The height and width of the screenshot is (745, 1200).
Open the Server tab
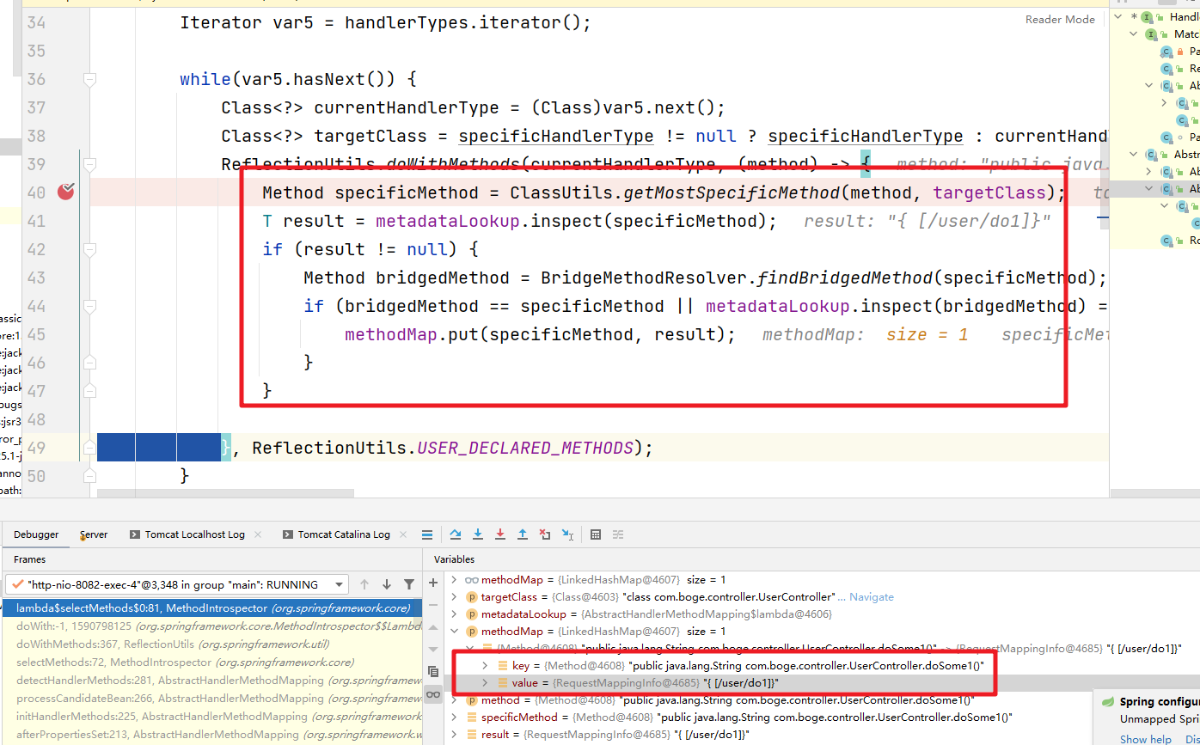coord(92,534)
